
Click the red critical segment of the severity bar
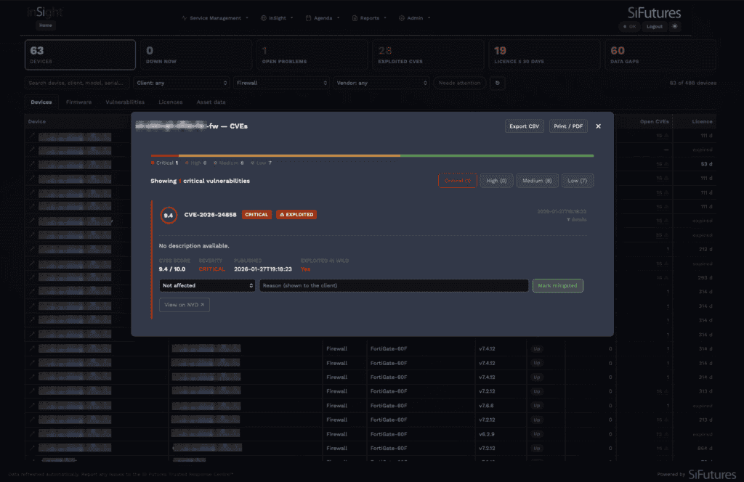164,155
